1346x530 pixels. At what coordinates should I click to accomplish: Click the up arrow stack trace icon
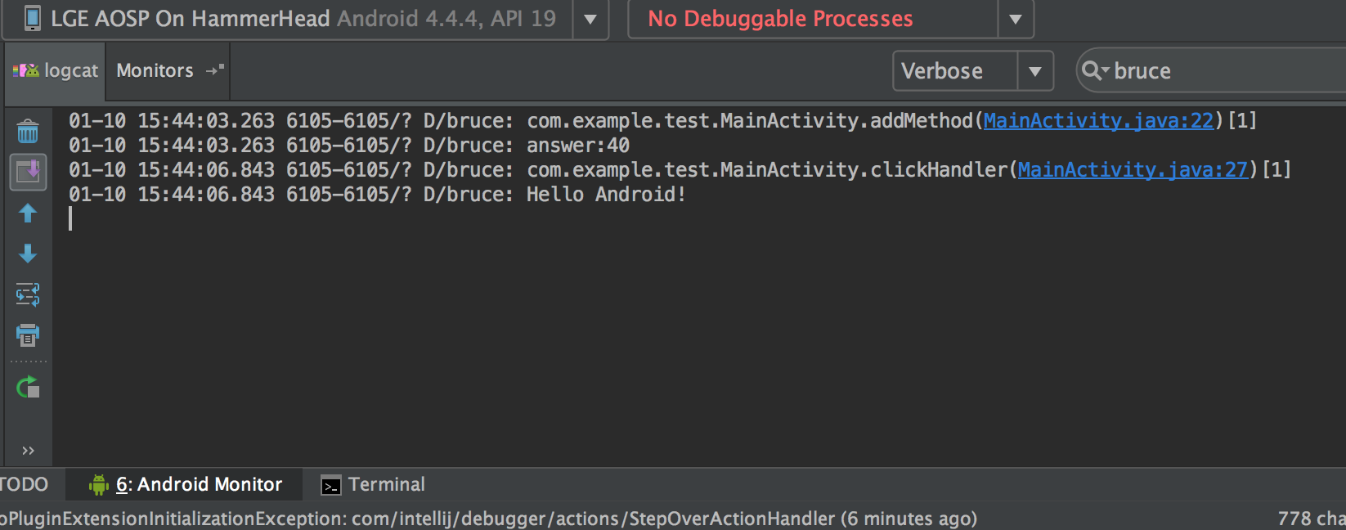[x=28, y=213]
